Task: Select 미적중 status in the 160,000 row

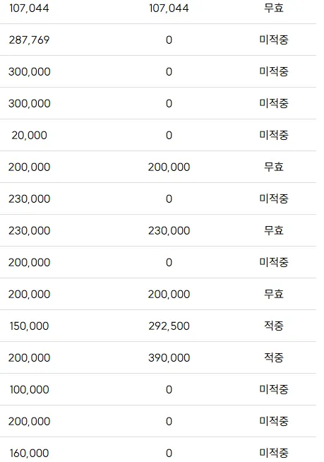Action: (274, 453)
